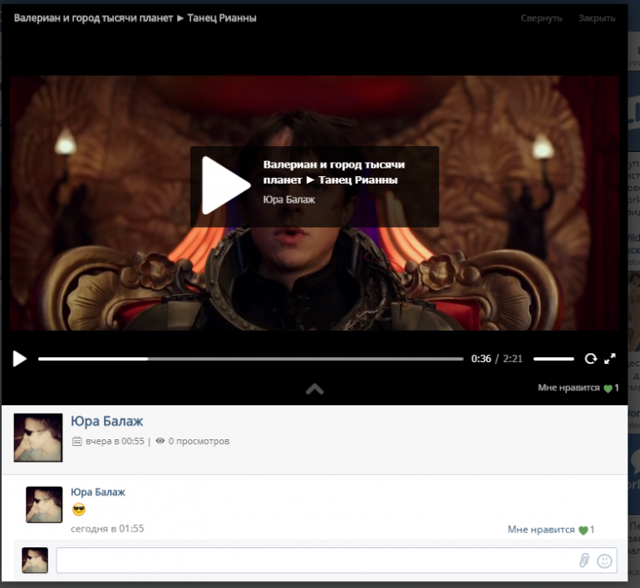Click the video progress seek bar
The height and width of the screenshot is (588, 640).
pyautogui.click(x=250, y=359)
